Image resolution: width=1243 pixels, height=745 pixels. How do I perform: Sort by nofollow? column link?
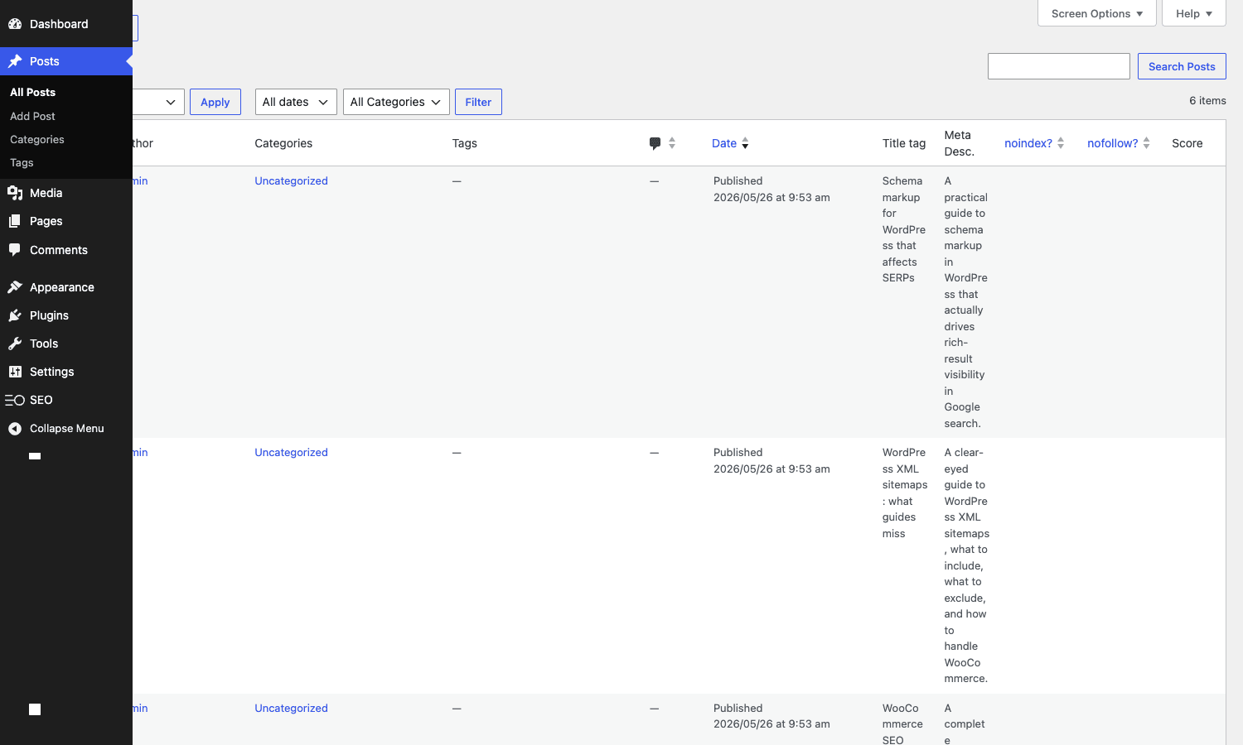point(1113,143)
